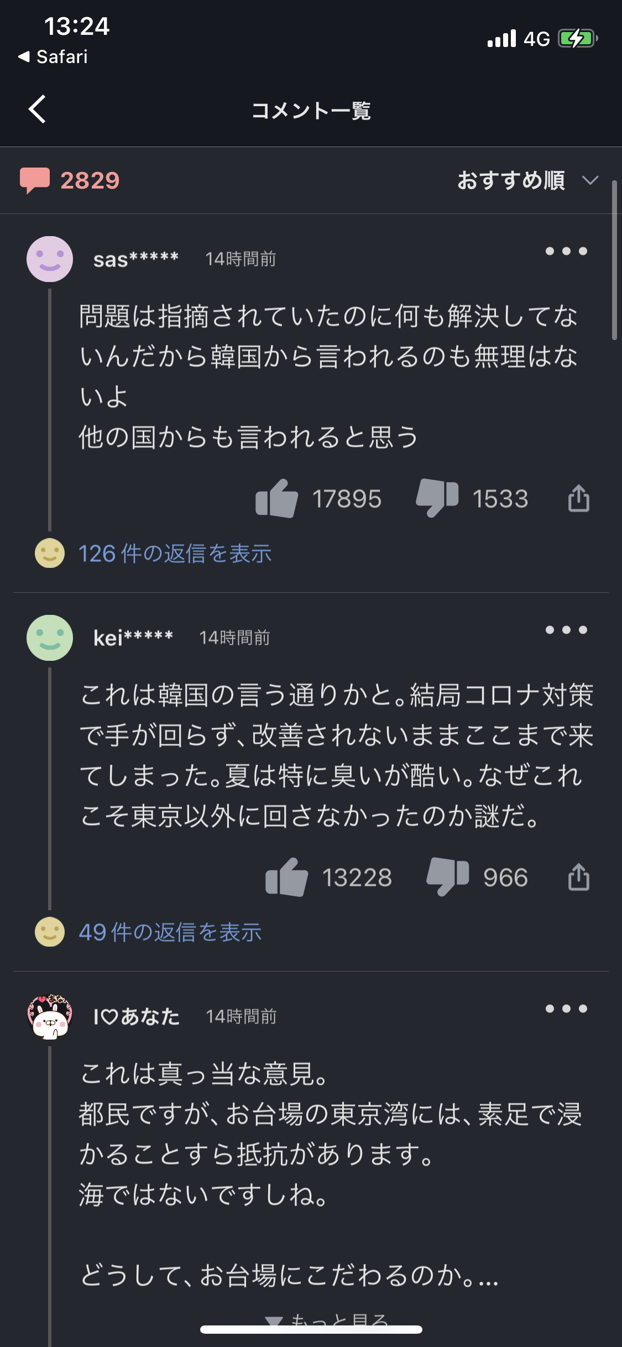The height and width of the screenshot is (1347, 622).
Task: Thumbs down the kei****** comment
Action: tap(448, 876)
